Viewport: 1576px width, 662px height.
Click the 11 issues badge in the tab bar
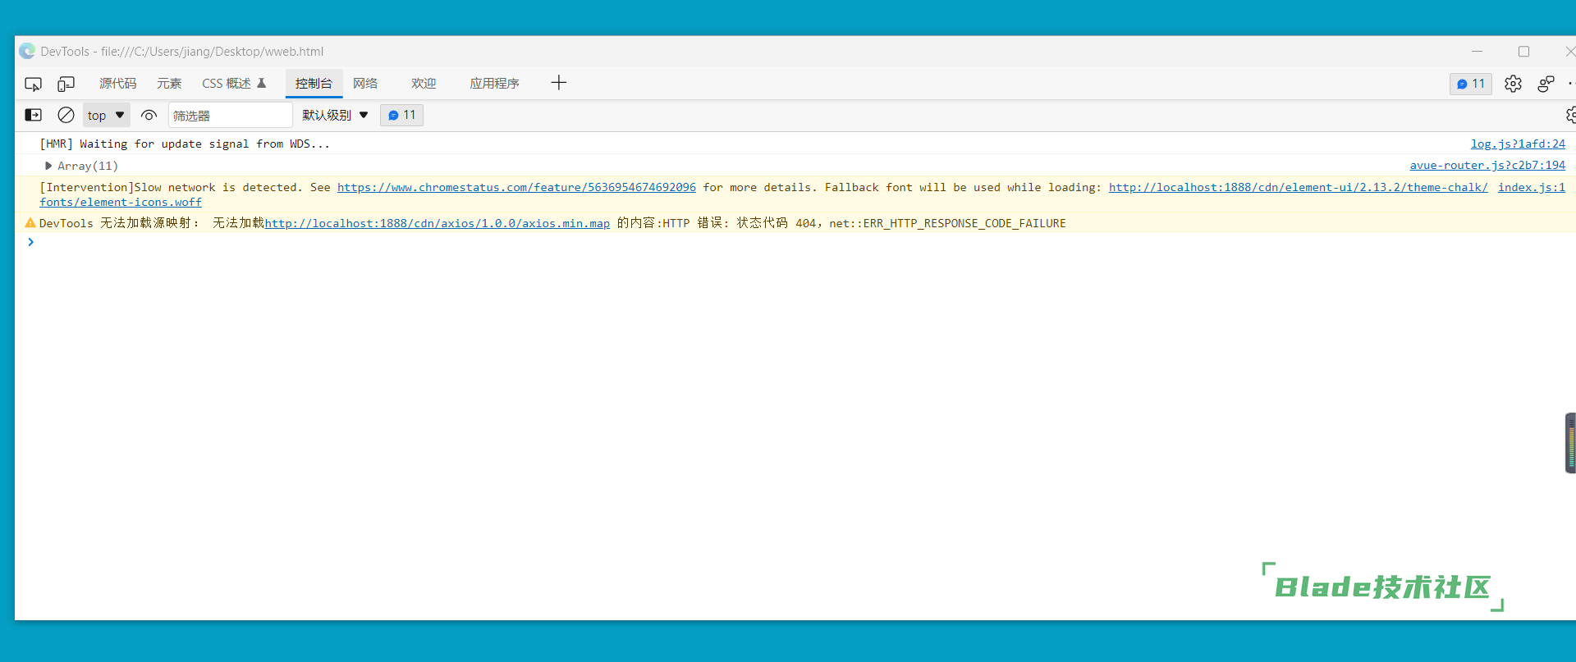(x=1470, y=84)
